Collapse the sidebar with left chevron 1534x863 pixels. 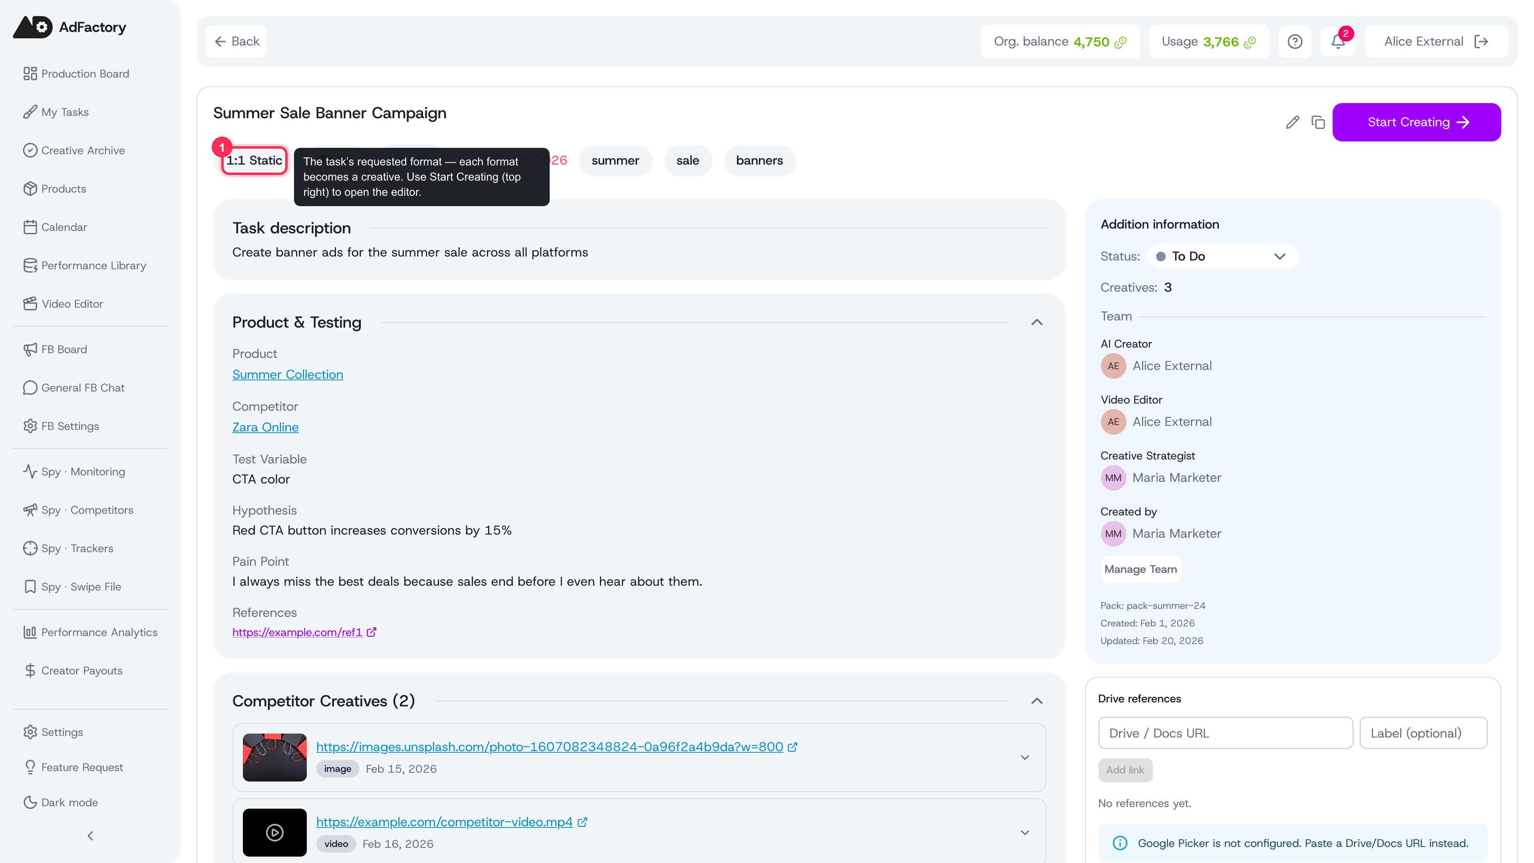(91, 835)
